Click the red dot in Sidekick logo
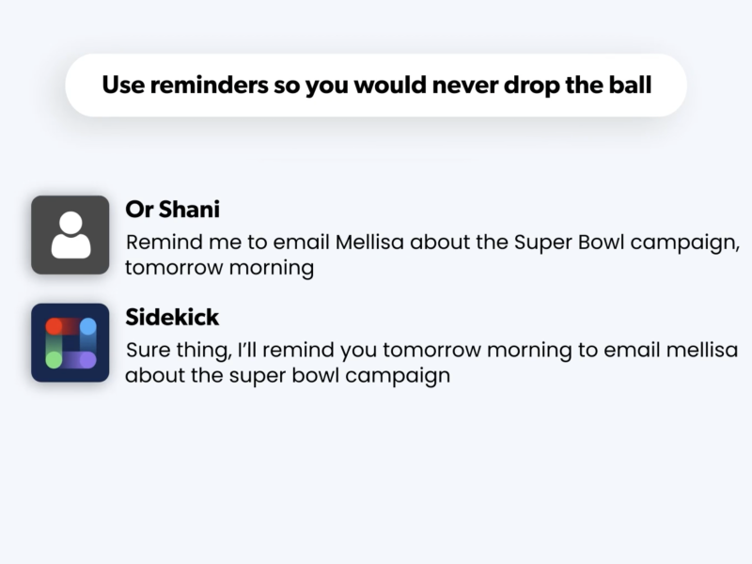The height and width of the screenshot is (564, 752). (x=54, y=326)
